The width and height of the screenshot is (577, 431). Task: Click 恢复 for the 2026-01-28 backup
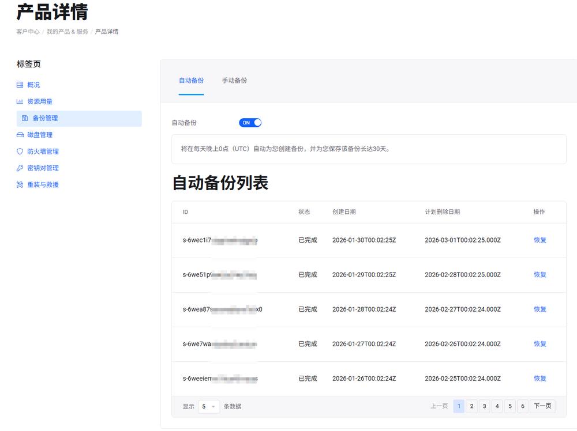(x=539, y=309)
